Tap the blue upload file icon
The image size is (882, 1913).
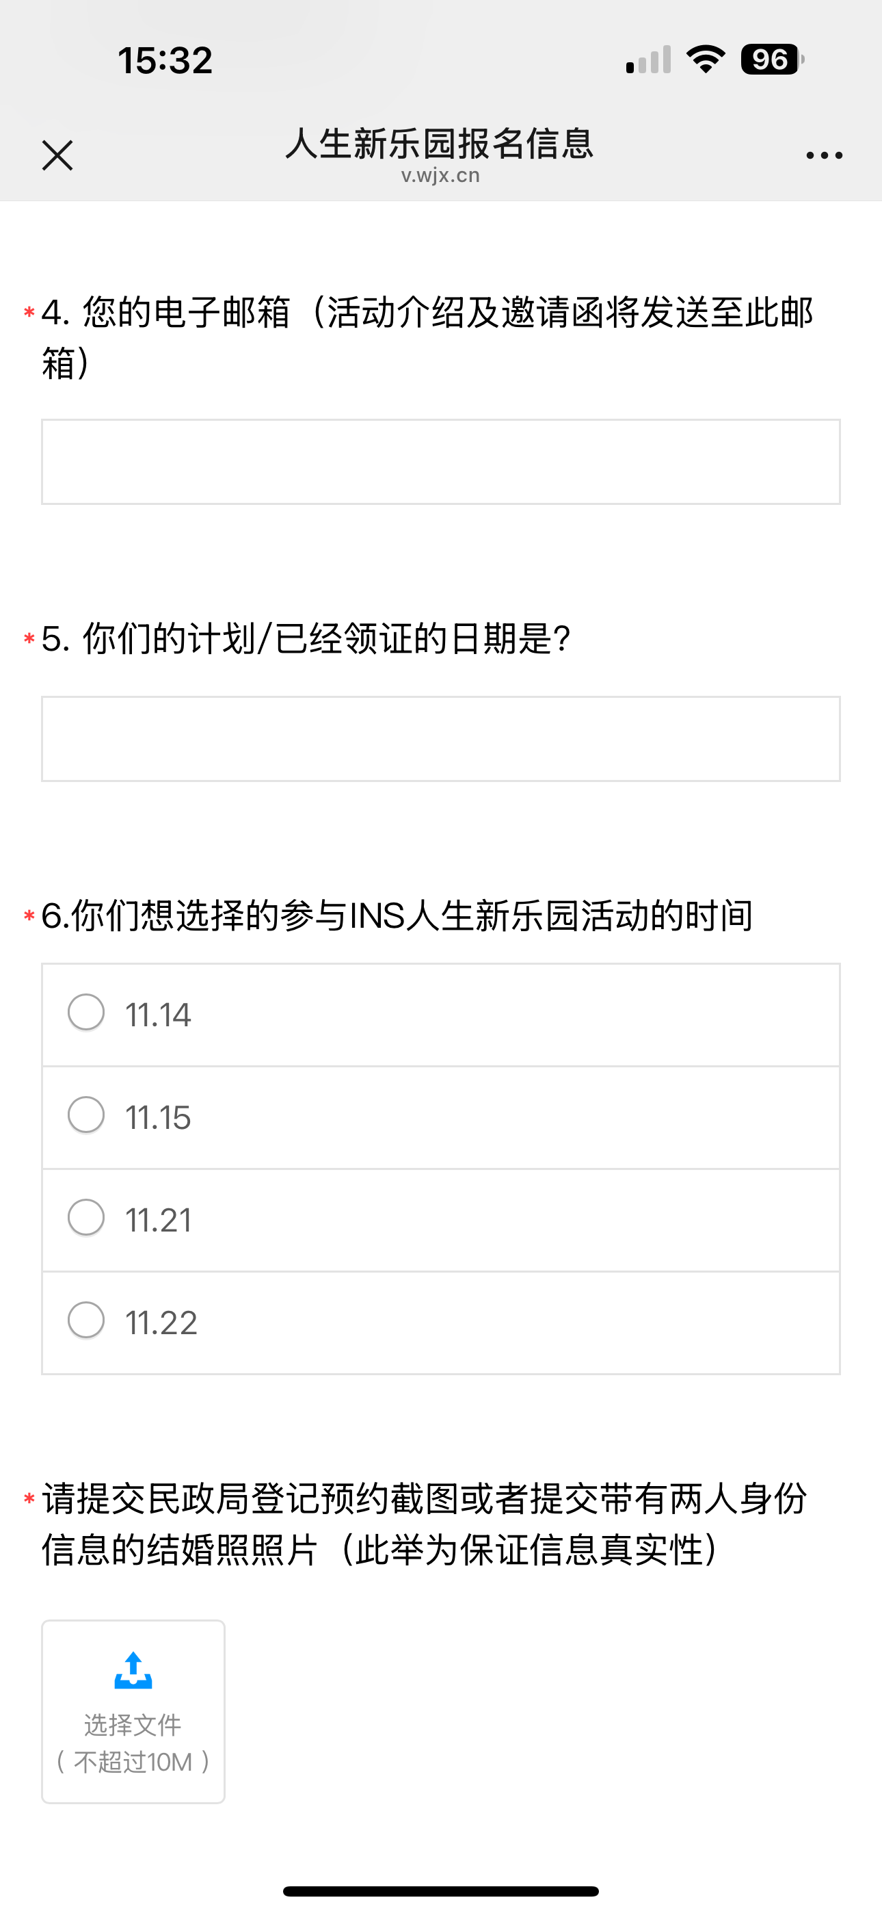pyautogui.click(x=133, y=1670)
